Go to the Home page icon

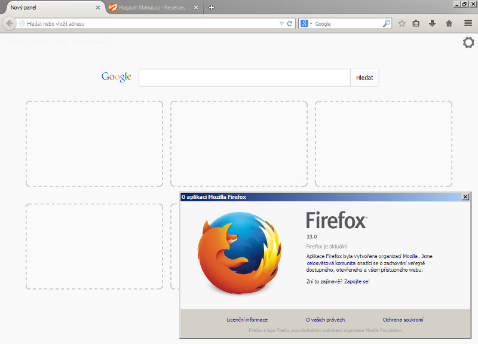coord(449,23)
